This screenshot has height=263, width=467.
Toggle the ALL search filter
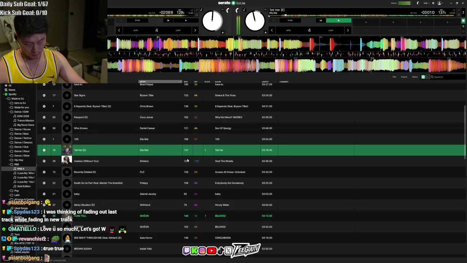coord(428,77)
